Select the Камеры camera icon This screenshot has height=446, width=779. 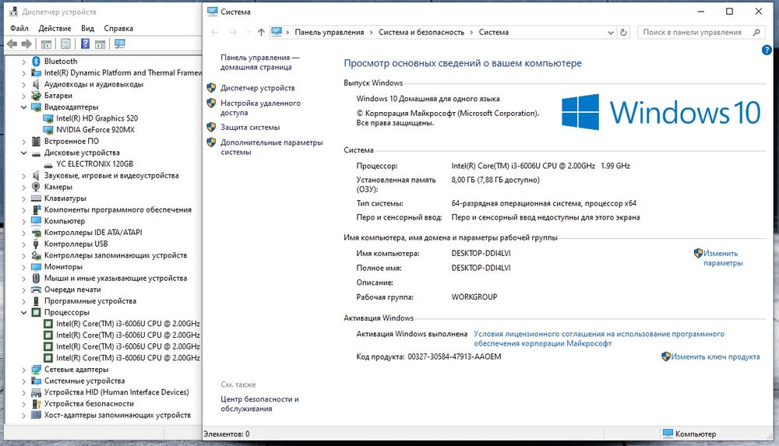point(36,187)
